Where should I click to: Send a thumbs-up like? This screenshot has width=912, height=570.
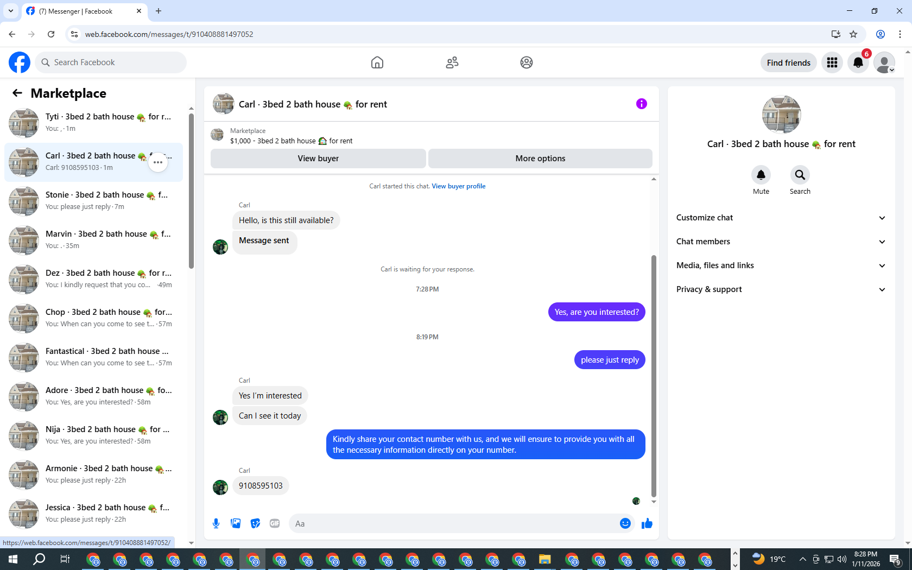point(647,523)
